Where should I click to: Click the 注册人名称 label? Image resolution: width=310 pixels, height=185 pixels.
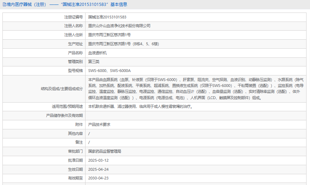click(74, 26)
